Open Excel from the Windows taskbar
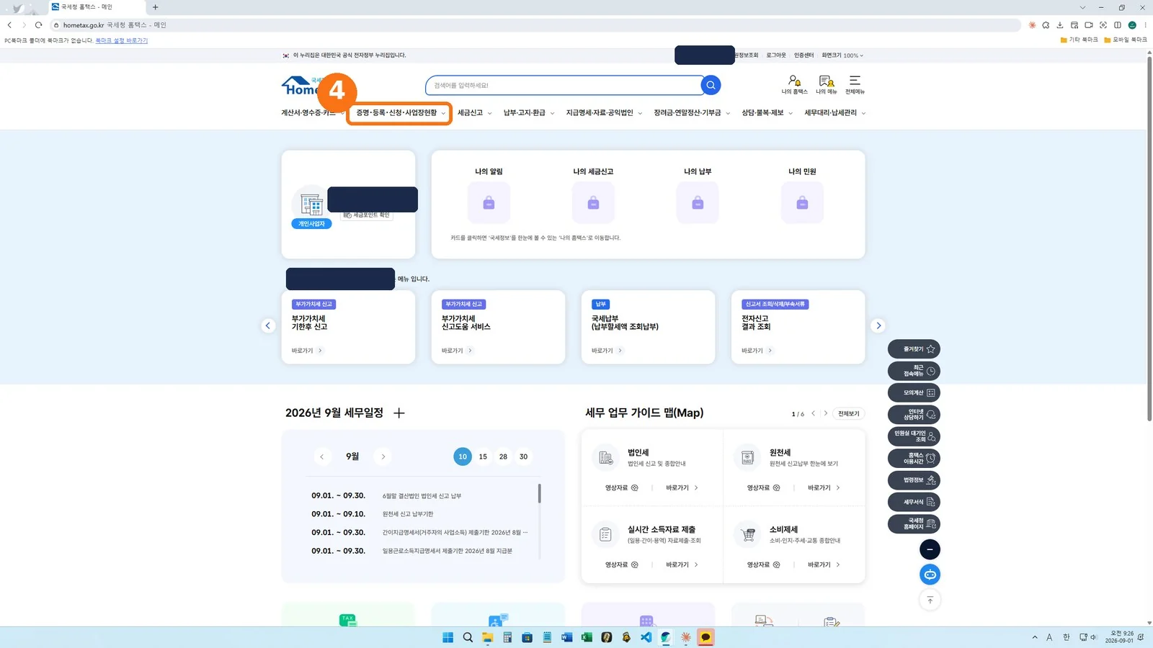 (587, 637)
